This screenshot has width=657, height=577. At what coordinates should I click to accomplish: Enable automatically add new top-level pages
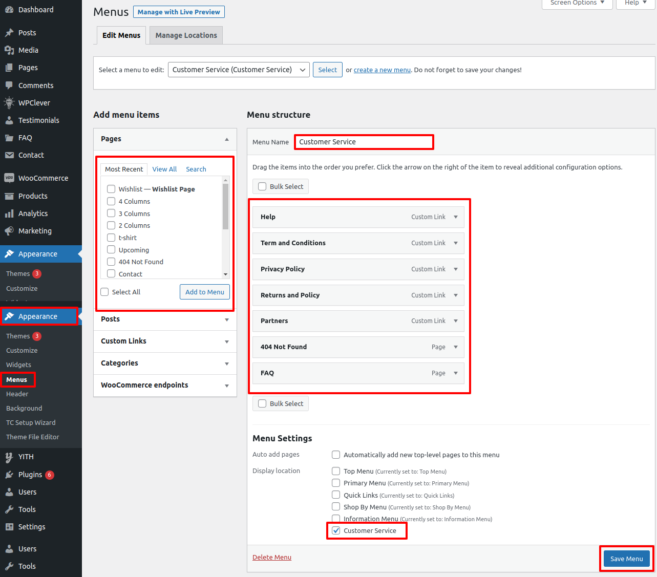pyautogui.click(x=336, y=455)
